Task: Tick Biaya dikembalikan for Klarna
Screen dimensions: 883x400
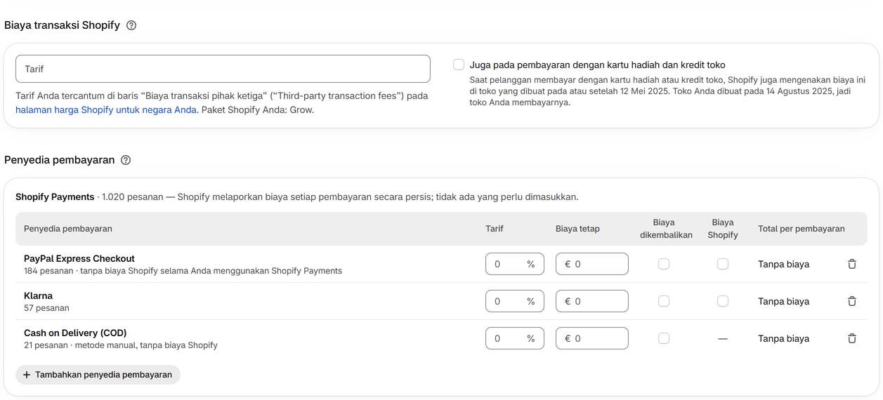Action: pos(664,301)
